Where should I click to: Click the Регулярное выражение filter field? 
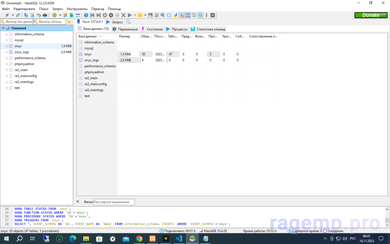tap(114, 202)
